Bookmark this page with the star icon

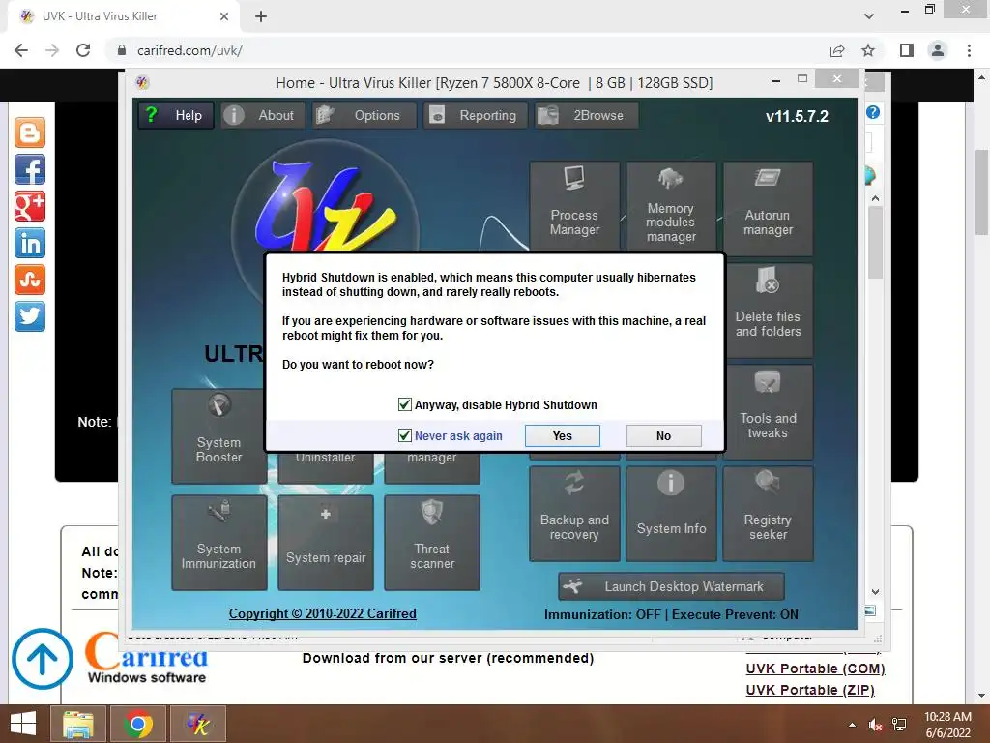868,50
